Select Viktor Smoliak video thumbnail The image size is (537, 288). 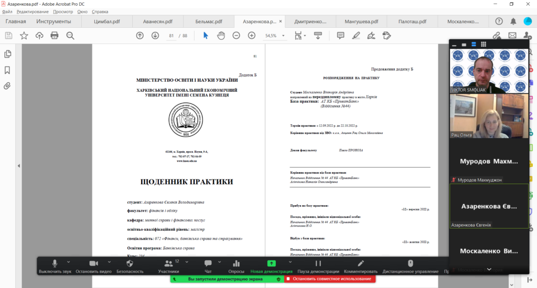click(489, 71)
